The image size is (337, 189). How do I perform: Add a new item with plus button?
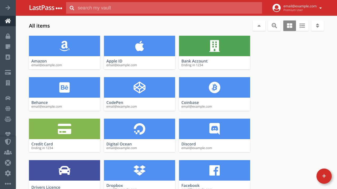point(324,176)
